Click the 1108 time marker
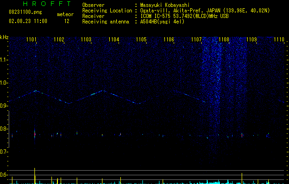Image resolution: width=289 pixels, height=184 pixels. [x=224, y=40]
